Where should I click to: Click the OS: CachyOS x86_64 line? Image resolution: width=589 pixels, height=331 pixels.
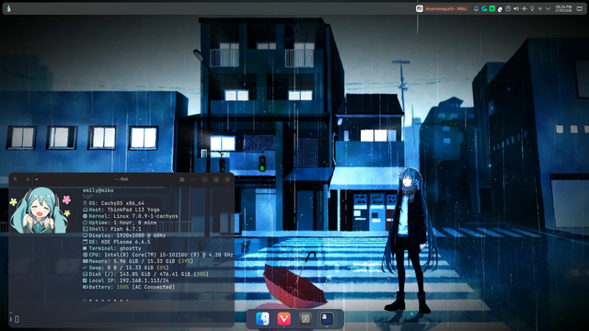(x=113, y=203)
